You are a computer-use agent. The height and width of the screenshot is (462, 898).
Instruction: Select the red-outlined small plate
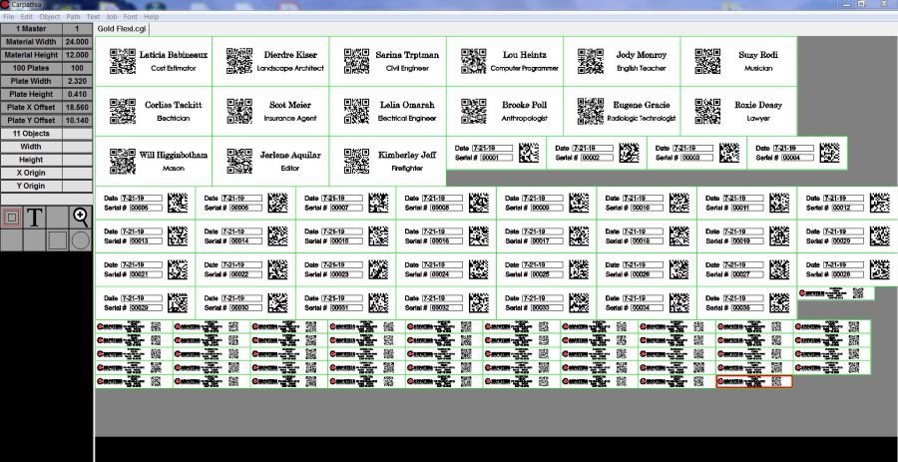tap(754, 382)
